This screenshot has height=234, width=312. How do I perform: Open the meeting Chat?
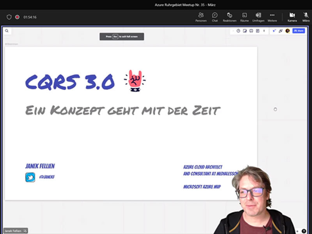215,17
